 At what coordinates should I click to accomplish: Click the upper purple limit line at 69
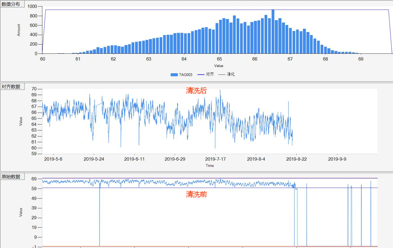202,178
